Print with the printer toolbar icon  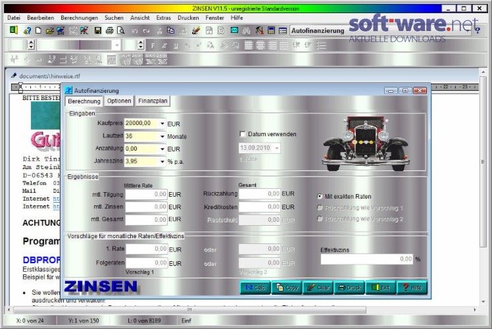click(109, 30)
